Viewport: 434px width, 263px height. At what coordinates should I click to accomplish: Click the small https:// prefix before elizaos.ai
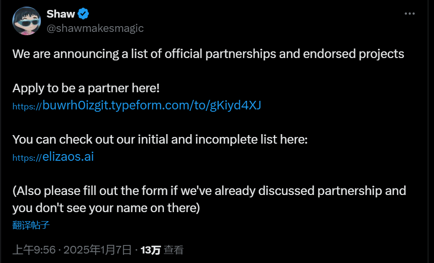coord(27,158)
